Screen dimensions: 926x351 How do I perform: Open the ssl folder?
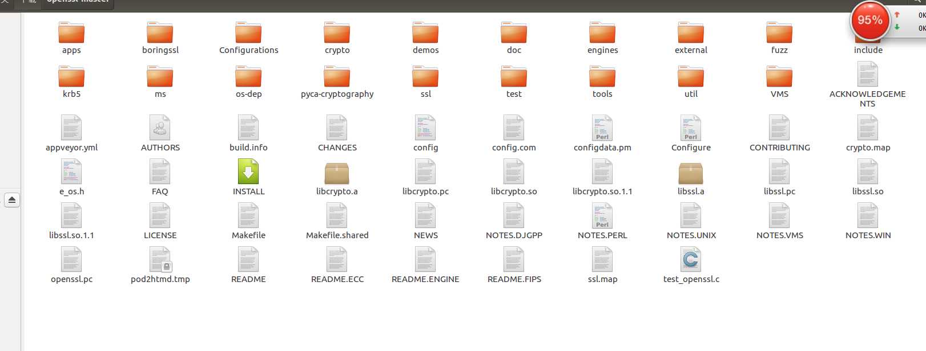tap(425, 76)
